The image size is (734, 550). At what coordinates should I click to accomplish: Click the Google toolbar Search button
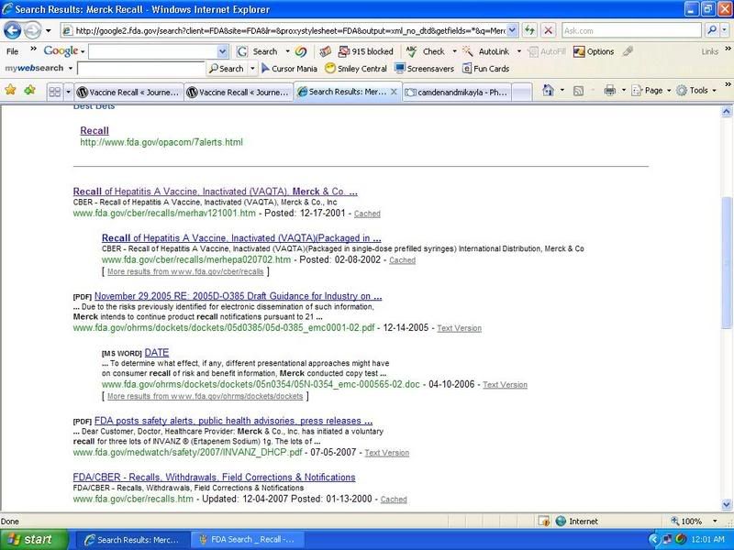(257, 51)
